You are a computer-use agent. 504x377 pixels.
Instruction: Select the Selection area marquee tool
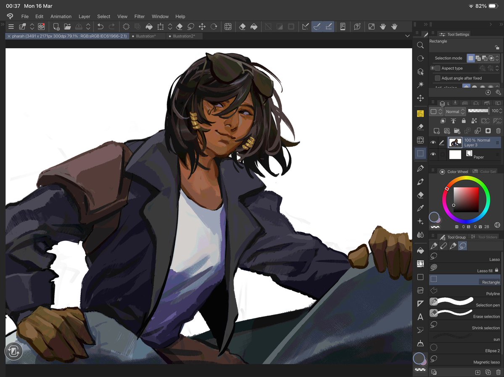(x=420, y=153)
